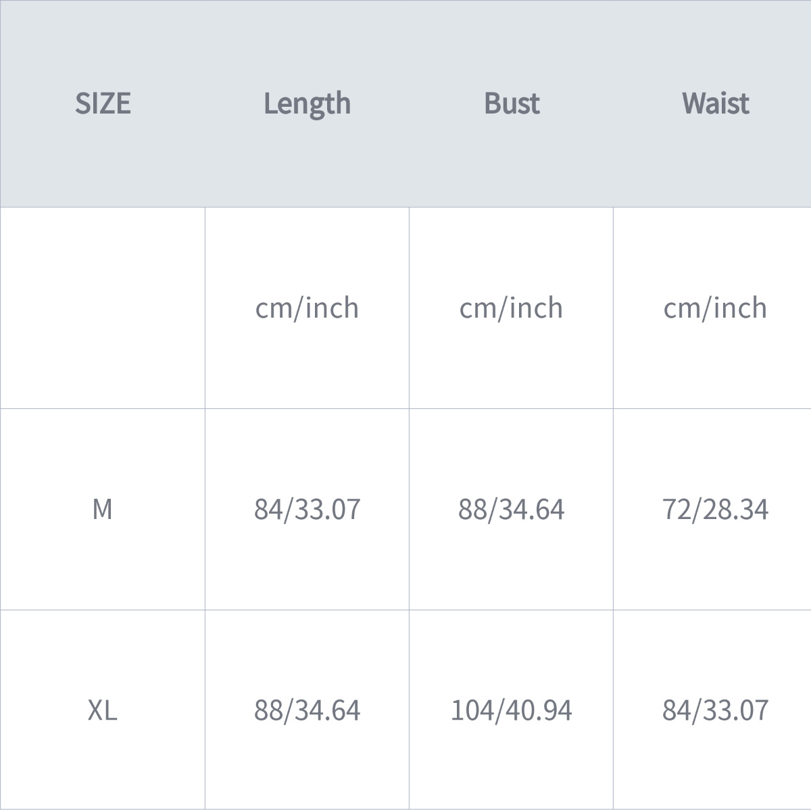811x811 pixels.
Task: Click the cm/inch unit under Length
Action: pyautogui.click(x=307, y=308)
